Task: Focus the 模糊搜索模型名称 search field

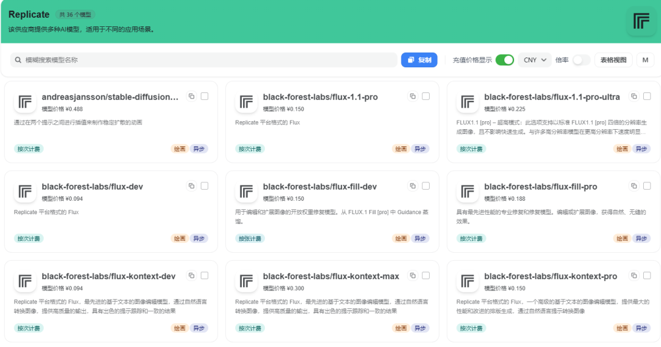Action: 204,60
